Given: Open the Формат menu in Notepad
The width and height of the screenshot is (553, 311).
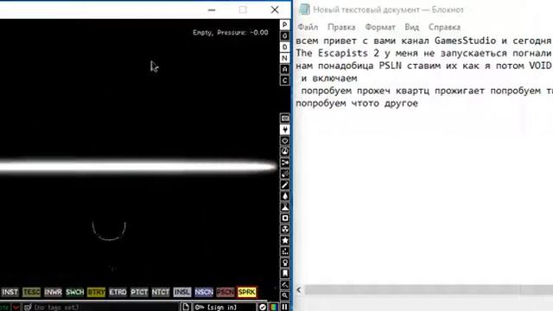Looking at the screenshot, I should coord(380,27).
